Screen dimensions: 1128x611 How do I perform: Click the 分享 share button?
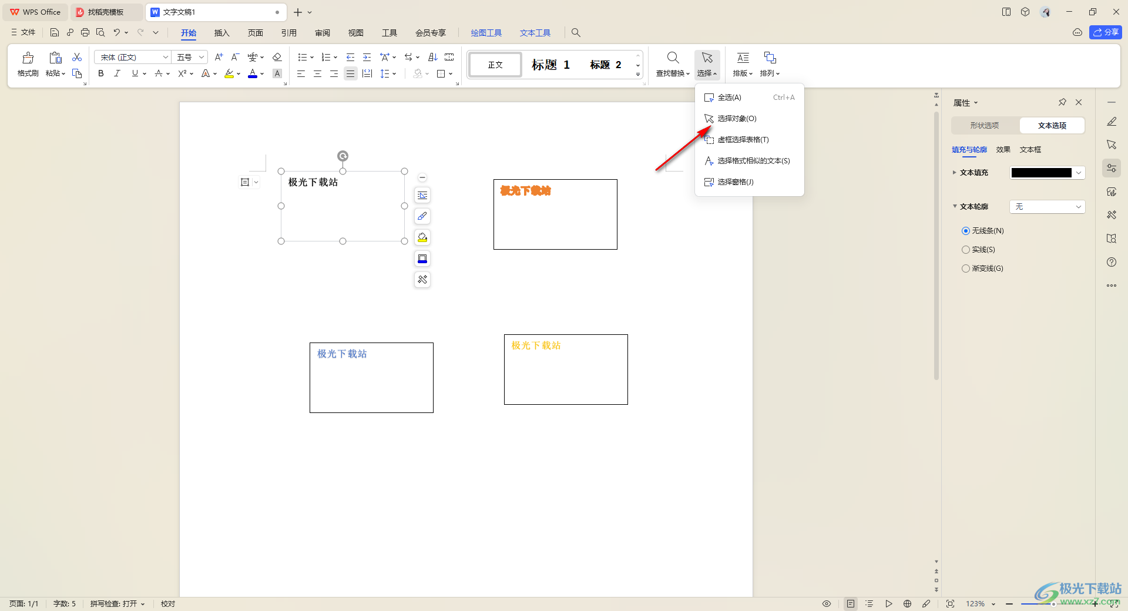(1106, 32)
